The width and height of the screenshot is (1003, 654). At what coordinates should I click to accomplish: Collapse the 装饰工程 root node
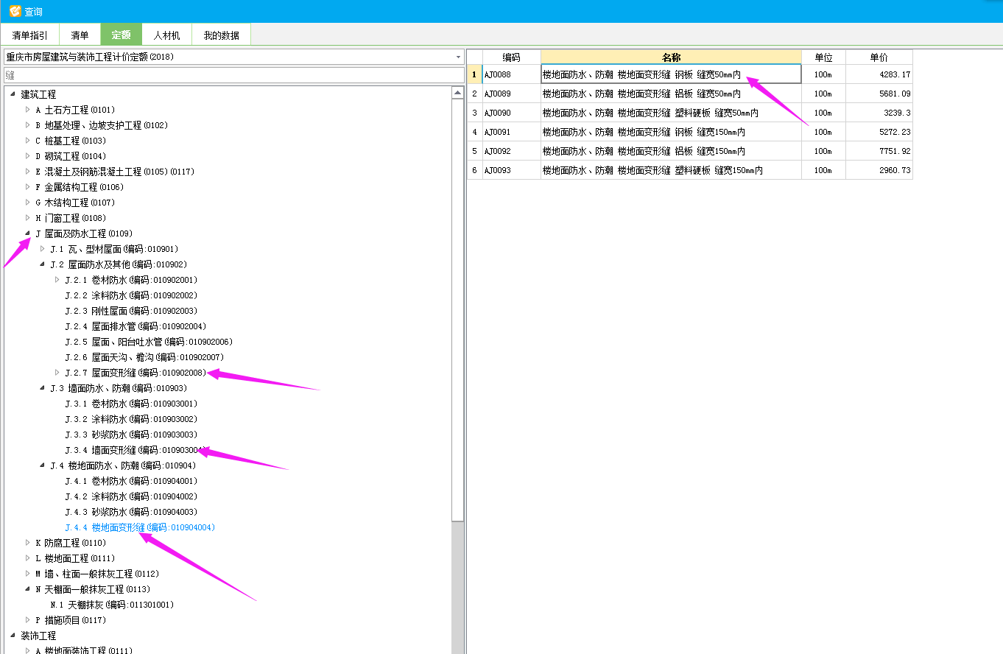pyautogui.click(x=13, y=636)
